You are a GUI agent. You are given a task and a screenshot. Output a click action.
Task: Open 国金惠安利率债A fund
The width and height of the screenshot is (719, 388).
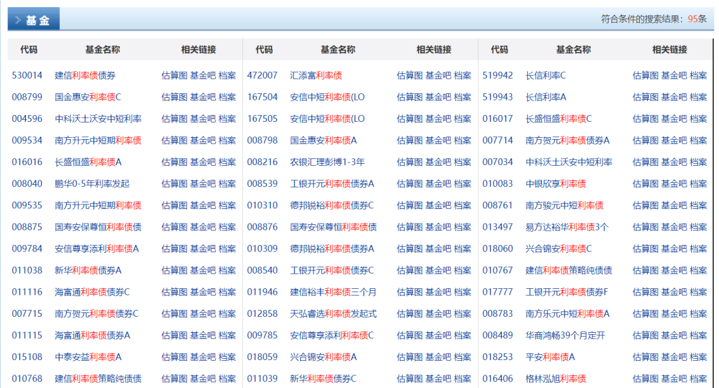[x=324, y=140]
